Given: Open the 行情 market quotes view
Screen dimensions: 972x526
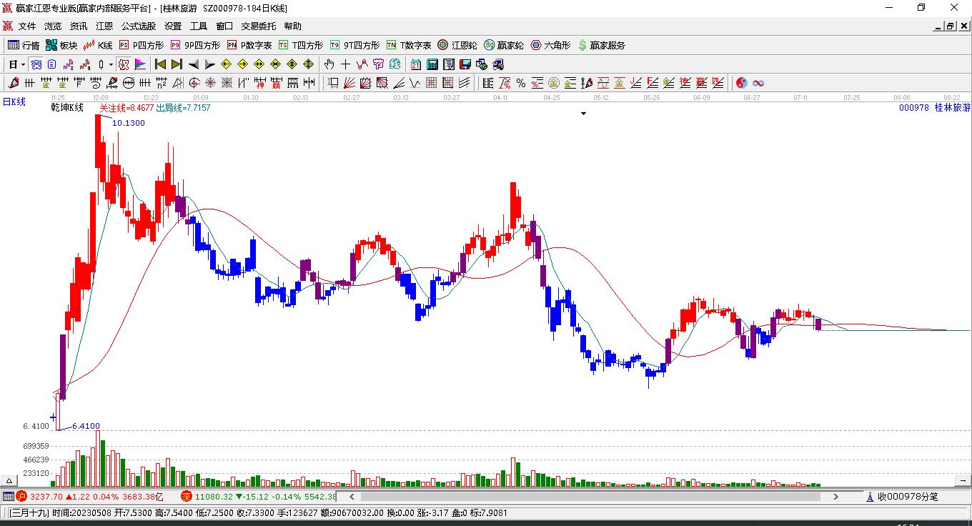Looking at the screenshot, I should click(24, 45).
